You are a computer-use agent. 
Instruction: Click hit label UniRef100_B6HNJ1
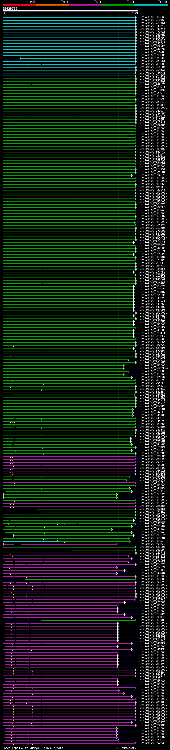[152, 87]
